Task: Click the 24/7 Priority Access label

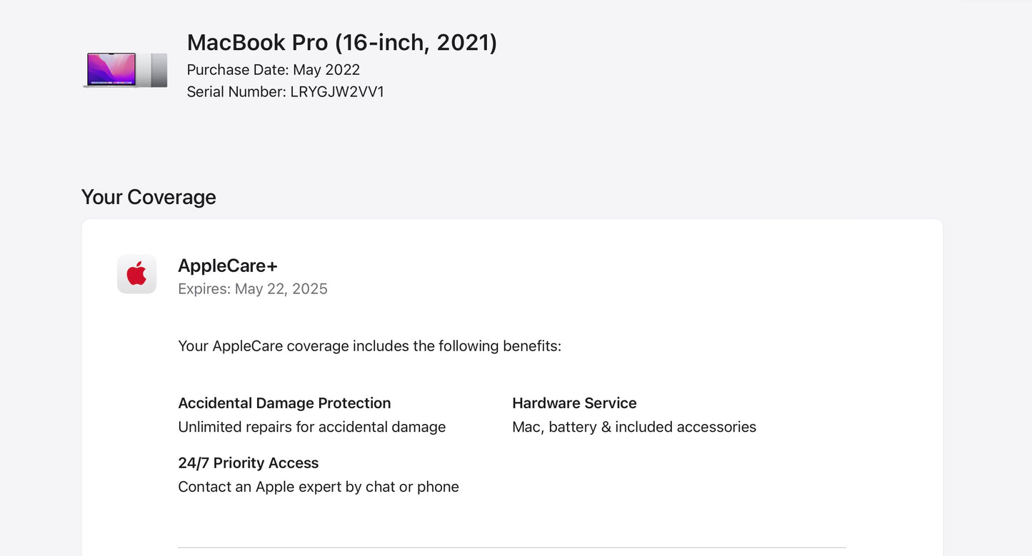Action: point(248,463)
